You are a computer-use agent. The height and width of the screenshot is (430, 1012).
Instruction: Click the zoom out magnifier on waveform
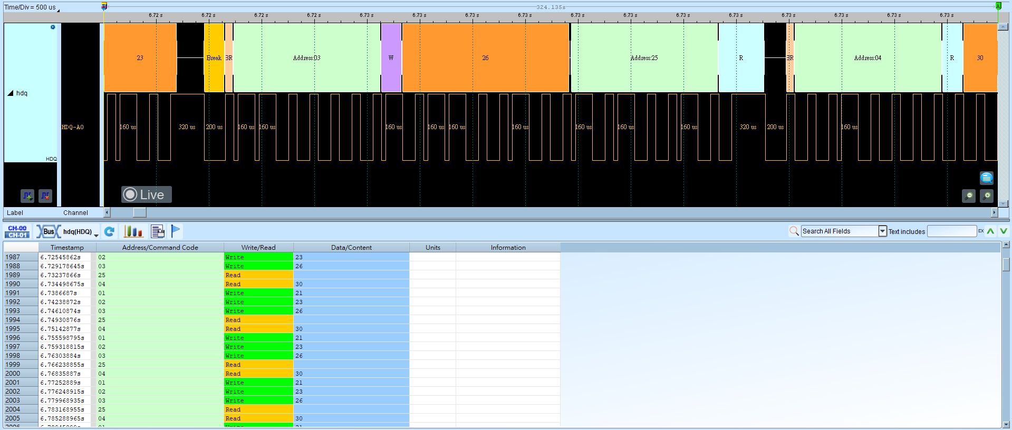coord(969,196)
